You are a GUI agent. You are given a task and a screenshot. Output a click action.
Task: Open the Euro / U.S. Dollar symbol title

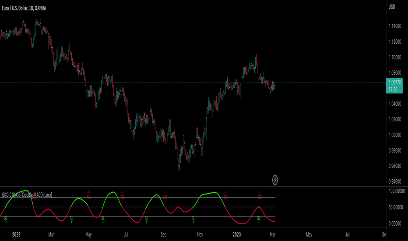24,8
